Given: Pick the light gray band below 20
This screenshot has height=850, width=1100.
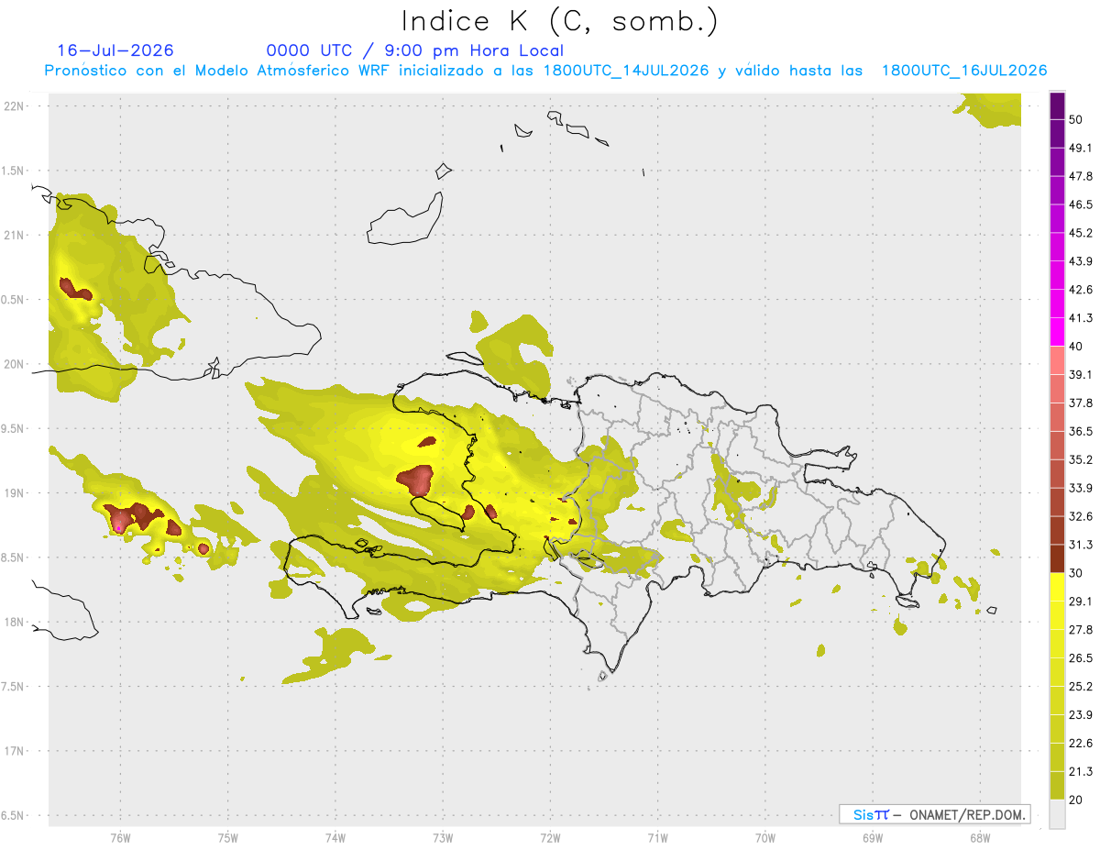Looking at the screenshot, I should [1057, 814].
